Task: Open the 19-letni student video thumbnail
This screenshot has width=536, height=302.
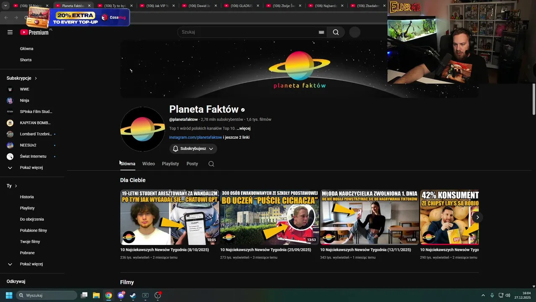Action: (170, 217)
